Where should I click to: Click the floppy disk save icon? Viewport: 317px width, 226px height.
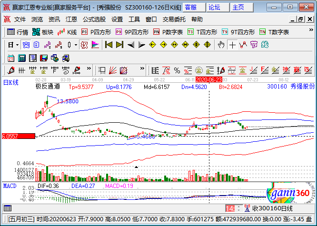pyautogui.click(x=43, y=58)
